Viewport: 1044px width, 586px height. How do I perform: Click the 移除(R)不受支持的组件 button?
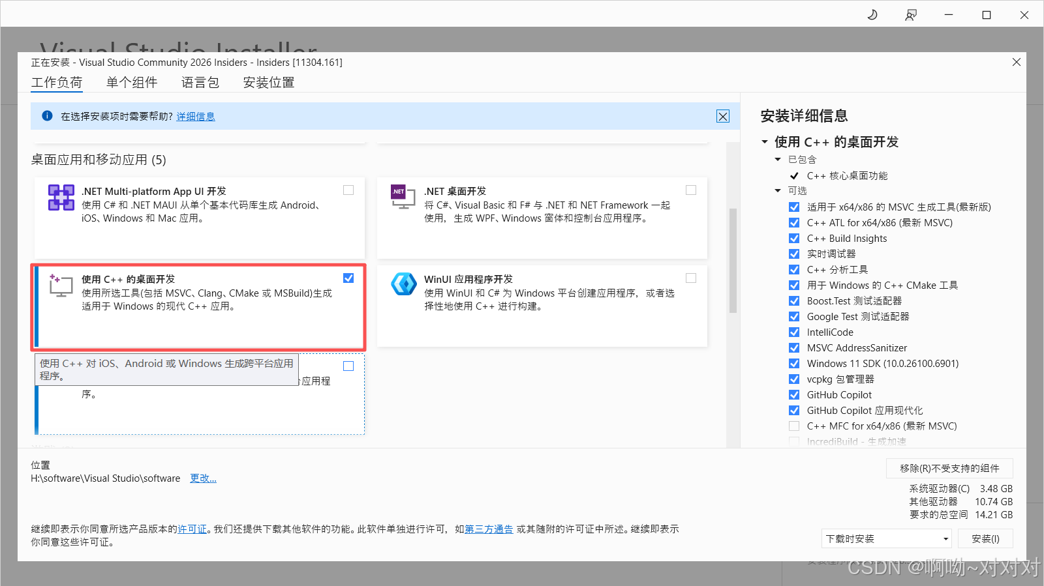[949, 469]
